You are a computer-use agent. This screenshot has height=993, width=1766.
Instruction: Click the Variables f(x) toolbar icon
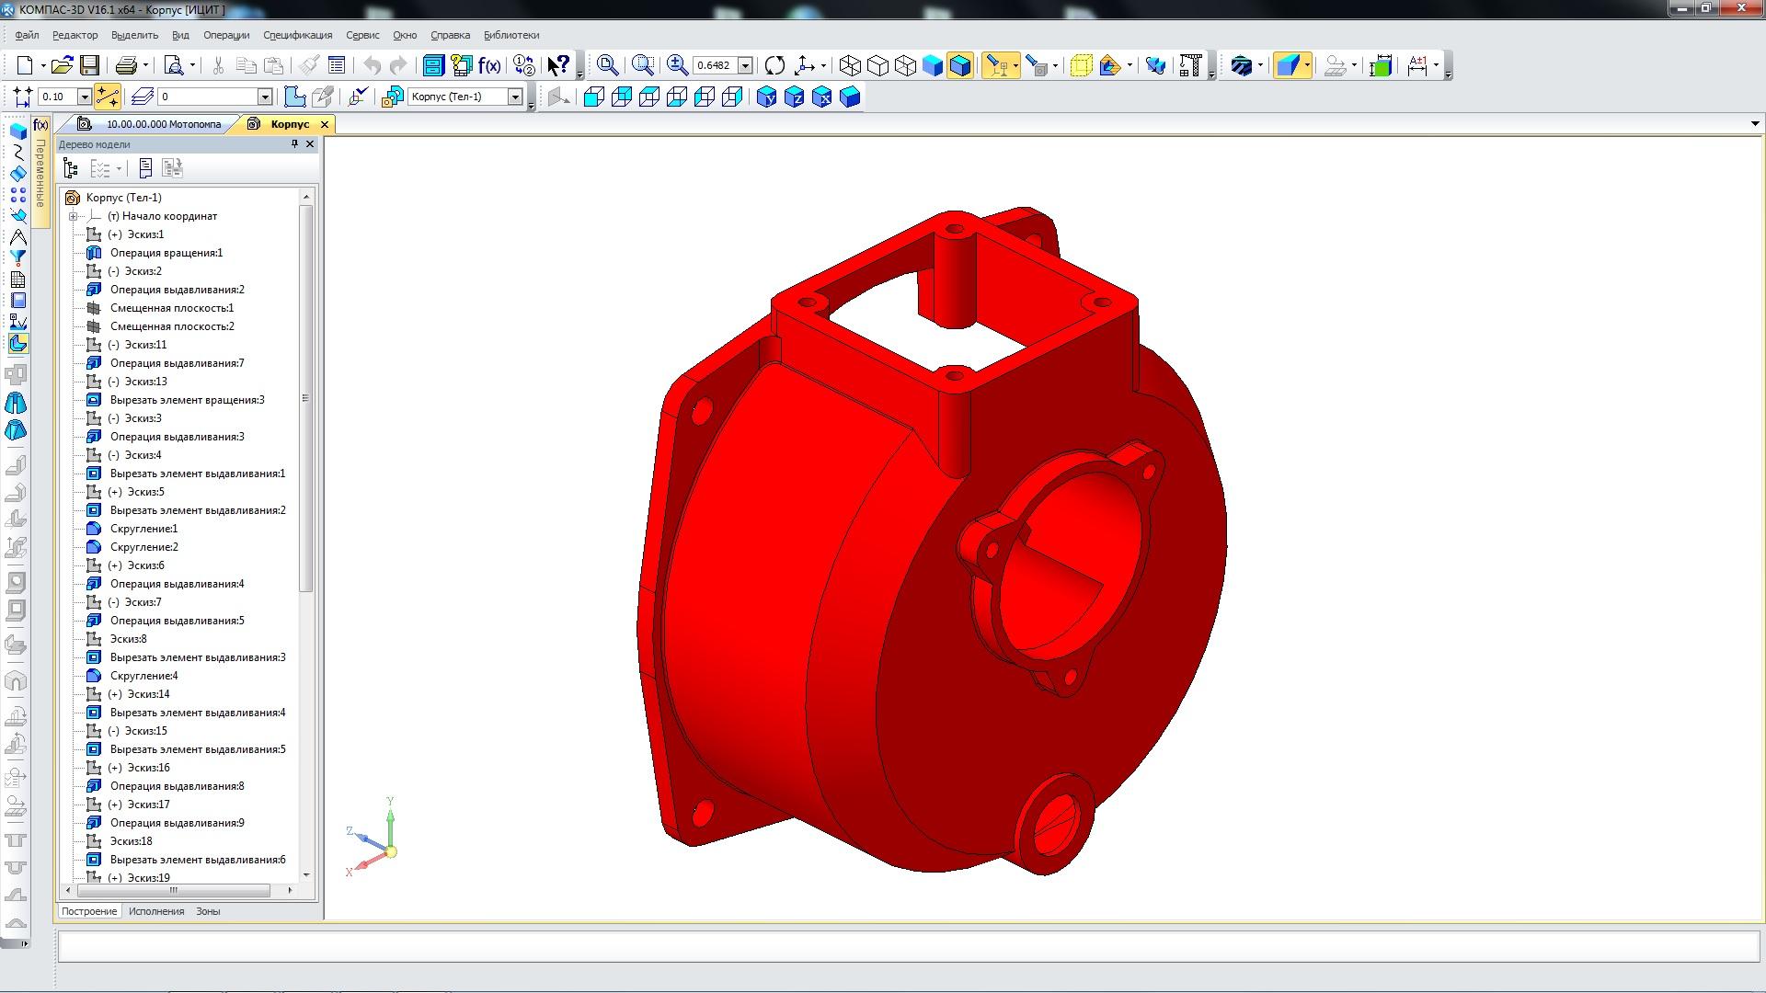(x=489, y=65)
